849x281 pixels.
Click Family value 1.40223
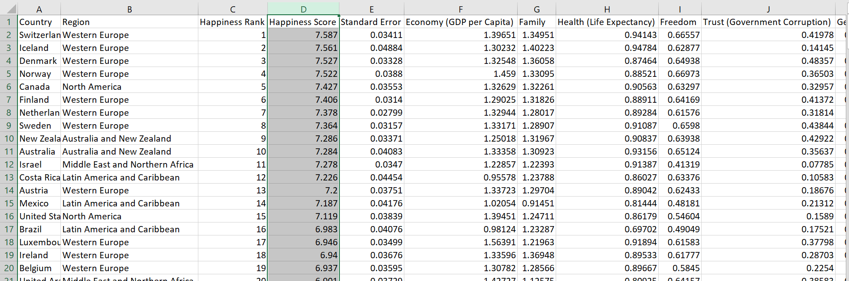point(536,48)
